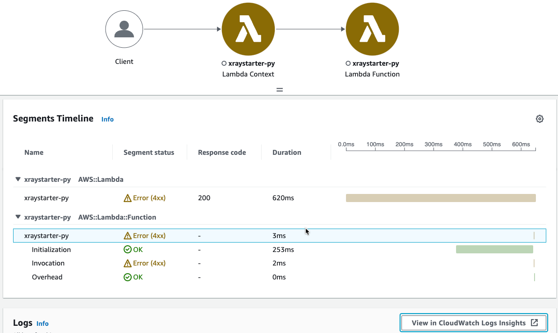Click the response code value 200
Image resolution: width=558 pixels, height=333 pixels.
(204, 198)
